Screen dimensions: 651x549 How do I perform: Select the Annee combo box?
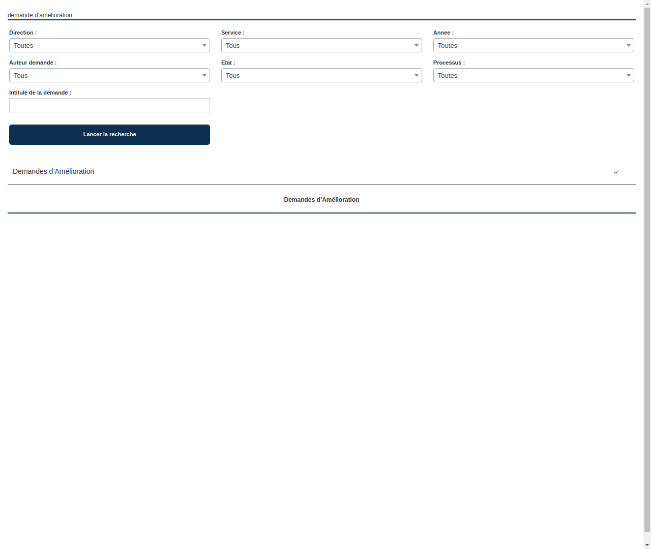(534, 45)
